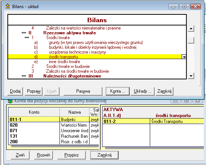This screenshot has height=165, width=206.
Task: Open the Konta dialog
Action: coord(118,91)
